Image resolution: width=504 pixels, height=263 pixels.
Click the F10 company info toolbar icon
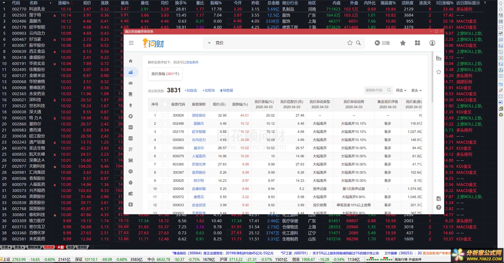(501, 46)
